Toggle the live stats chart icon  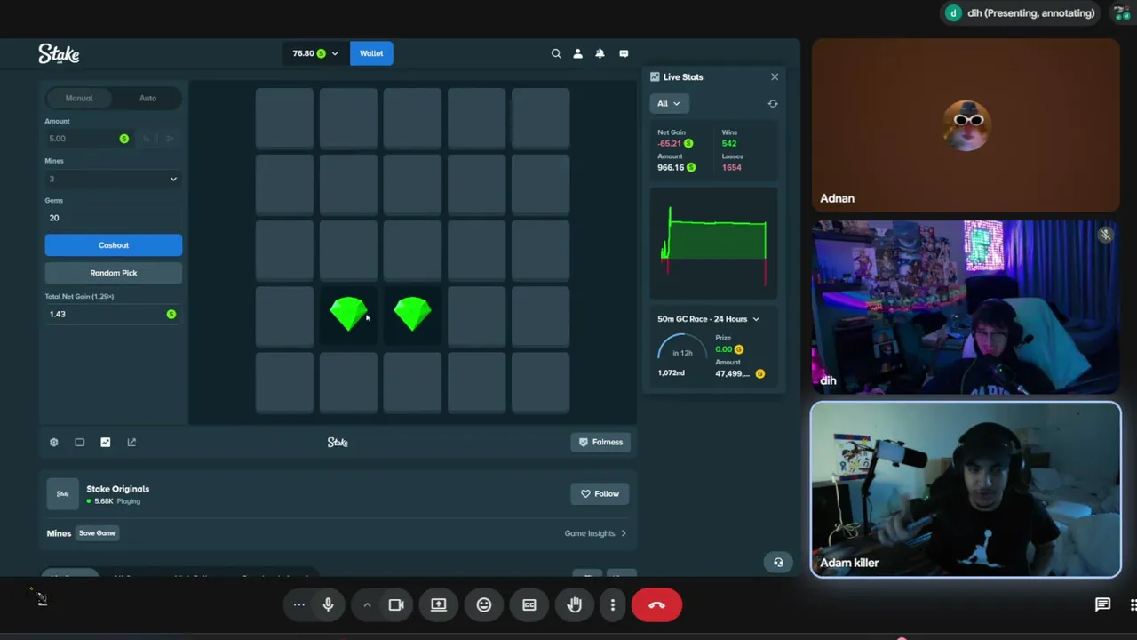pyautogui.click(x=106, y=442)
